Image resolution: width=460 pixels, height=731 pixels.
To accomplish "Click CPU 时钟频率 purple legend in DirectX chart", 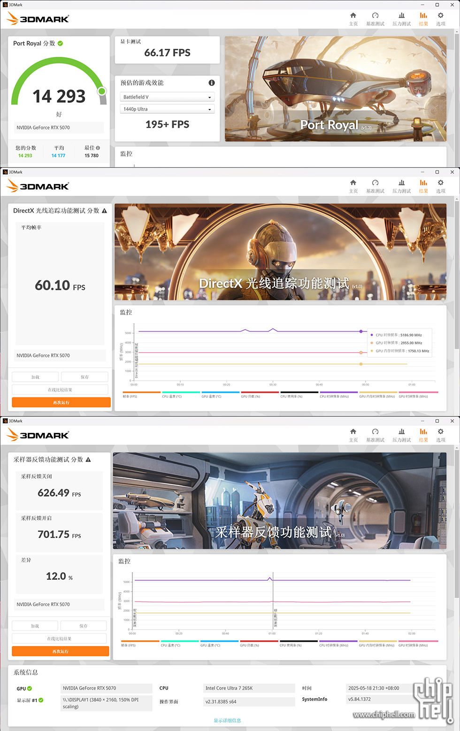I will (338, 395).
